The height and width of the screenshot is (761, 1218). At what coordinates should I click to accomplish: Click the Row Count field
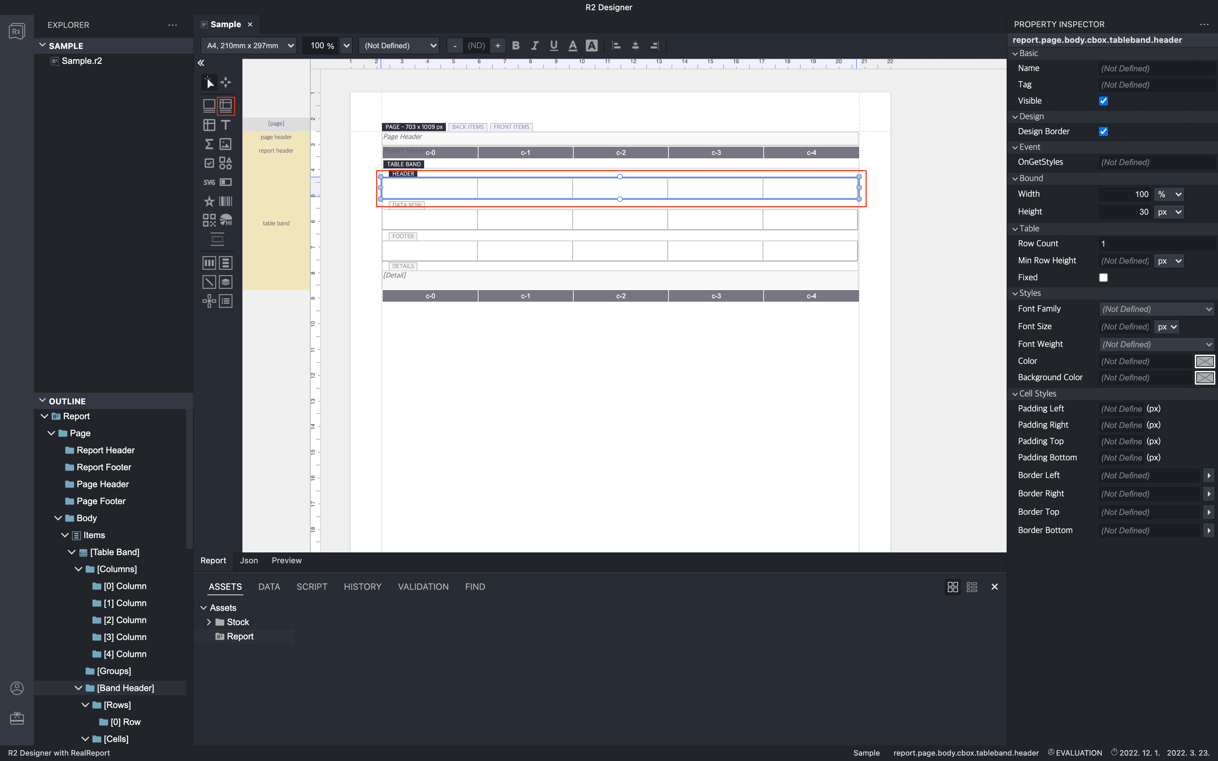tap(1156, 244)
